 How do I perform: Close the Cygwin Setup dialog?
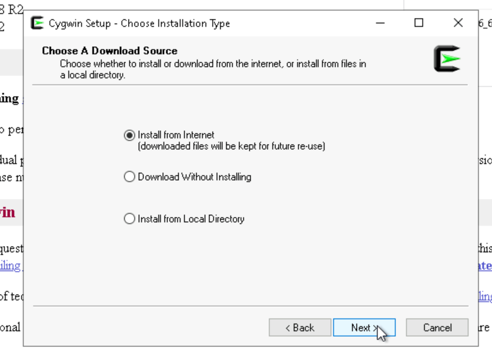point(458,23)
